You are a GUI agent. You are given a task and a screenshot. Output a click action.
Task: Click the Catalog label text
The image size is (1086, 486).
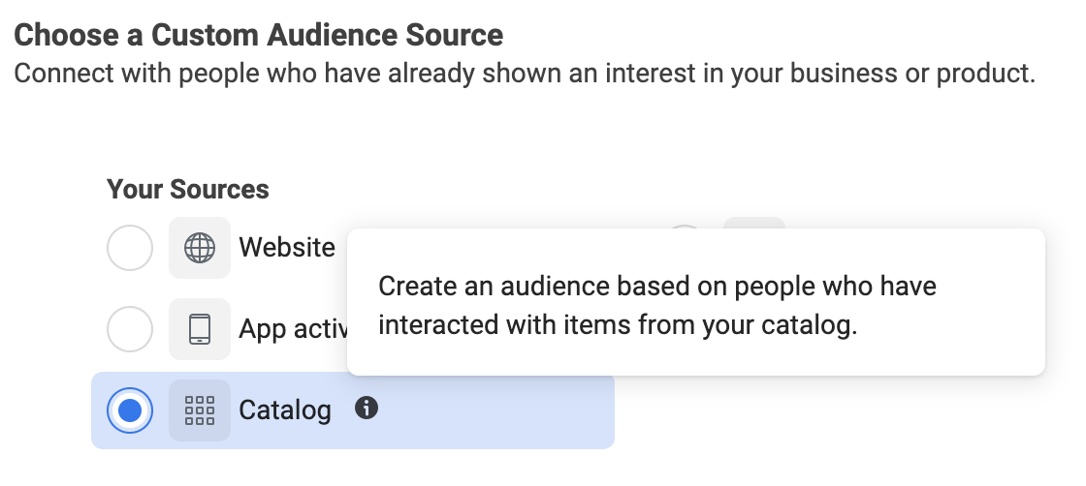(285, 410)
